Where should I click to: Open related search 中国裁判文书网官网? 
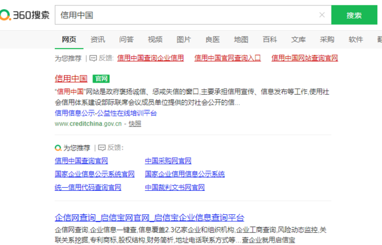(175, 187)
